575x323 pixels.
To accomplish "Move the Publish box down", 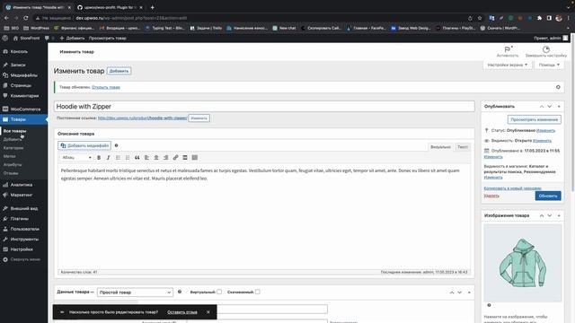I will (549, 106).
